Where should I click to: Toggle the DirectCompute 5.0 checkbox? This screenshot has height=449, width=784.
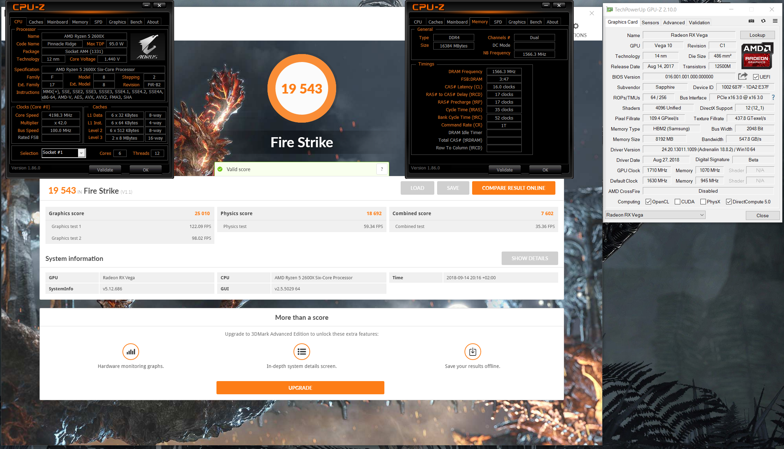tap(729, 202)
